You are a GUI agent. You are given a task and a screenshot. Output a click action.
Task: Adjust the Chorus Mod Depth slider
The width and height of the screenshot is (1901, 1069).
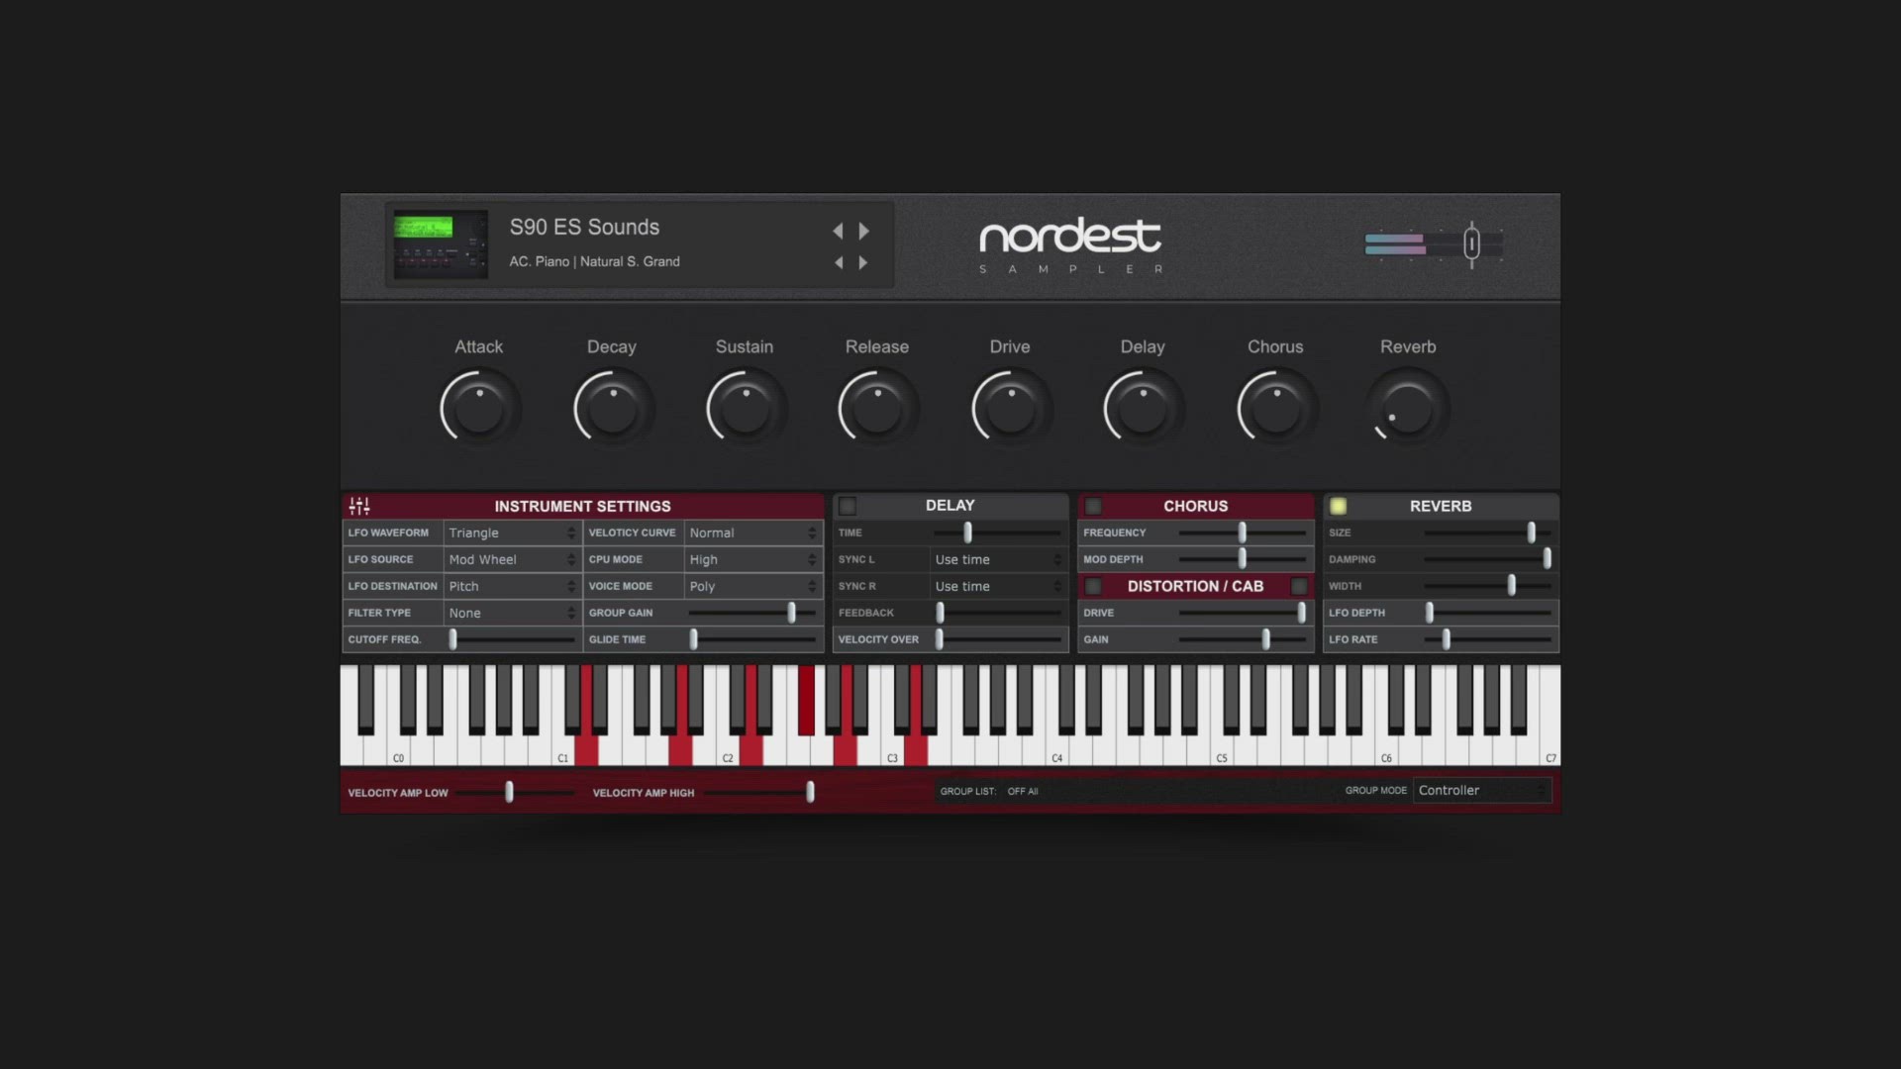(1242, 559)
